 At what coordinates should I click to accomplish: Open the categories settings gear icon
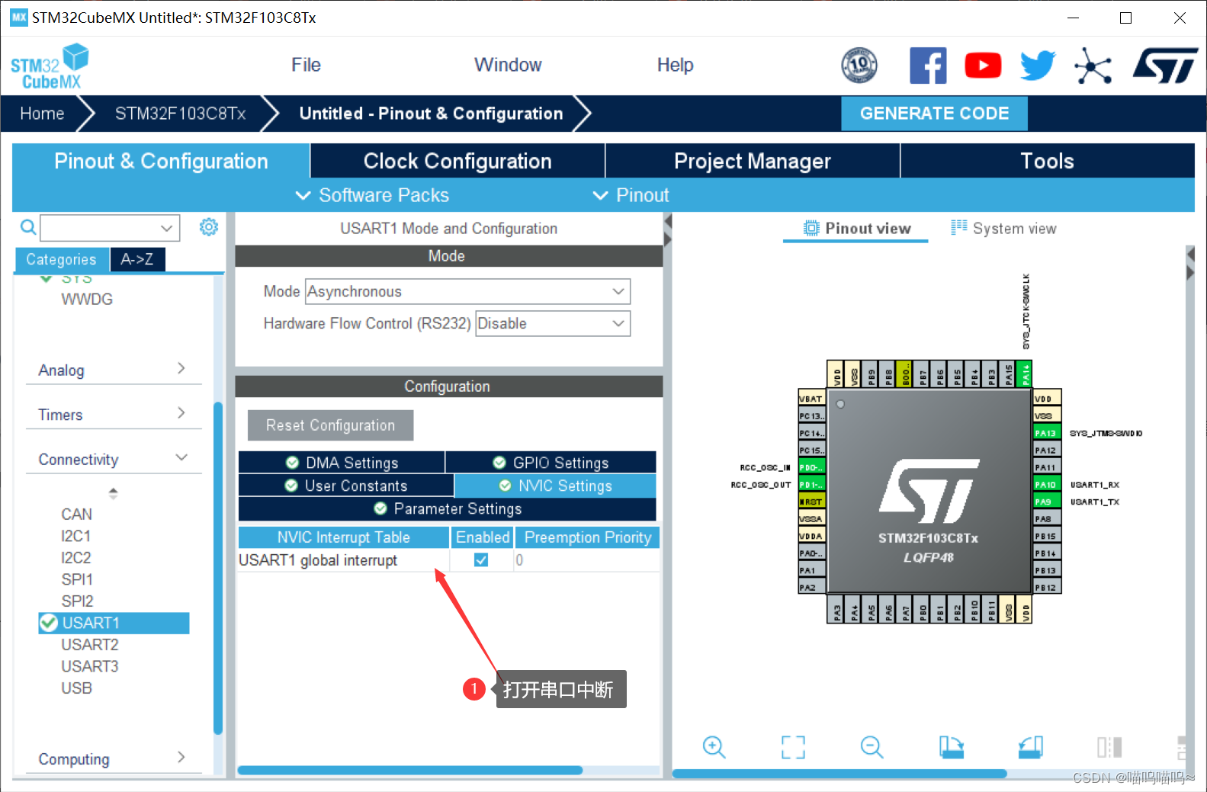[209, 227]
